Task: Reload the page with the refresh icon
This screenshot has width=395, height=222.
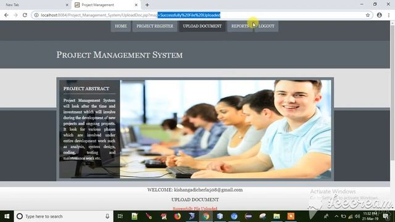Action: pos(25,15)
